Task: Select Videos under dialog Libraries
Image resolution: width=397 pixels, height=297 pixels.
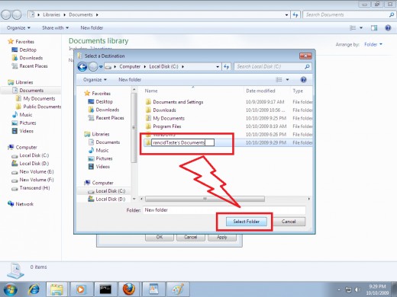Action: tap(102, 167)
